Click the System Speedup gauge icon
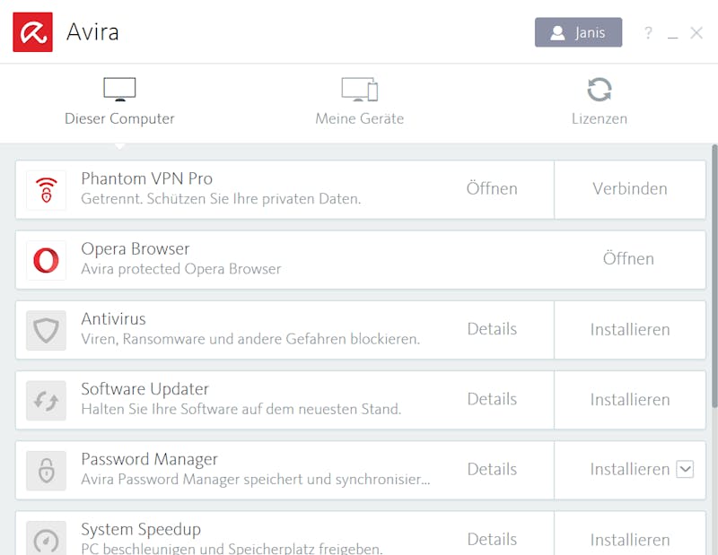This screenshot has width=718, height=555. [47, 539]
